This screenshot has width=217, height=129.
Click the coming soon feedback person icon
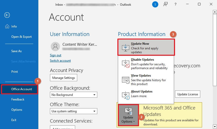coord(166,4)
